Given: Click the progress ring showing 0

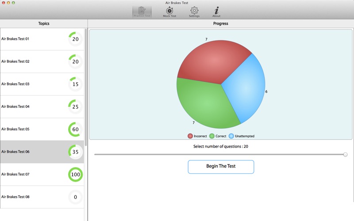Looking at the screenshot, I should 75,197.
